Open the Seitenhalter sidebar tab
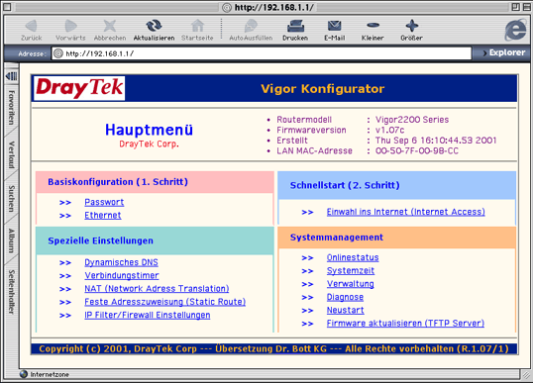533x383 pixels. click(12, 292)
